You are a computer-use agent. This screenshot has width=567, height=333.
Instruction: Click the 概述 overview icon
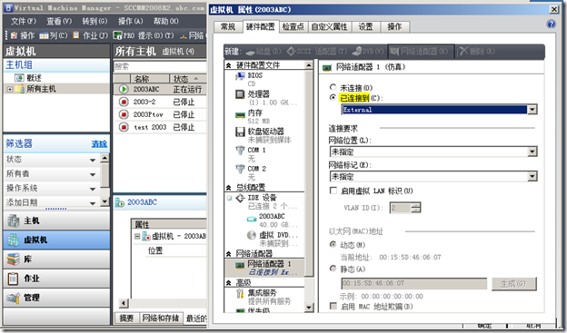tap(19, 78)
